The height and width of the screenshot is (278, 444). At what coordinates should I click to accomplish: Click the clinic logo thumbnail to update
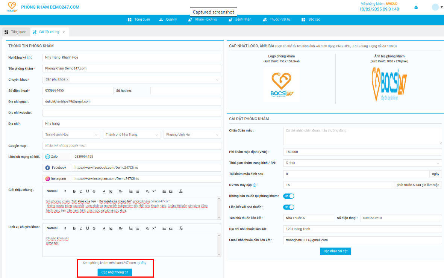[281, 85]
